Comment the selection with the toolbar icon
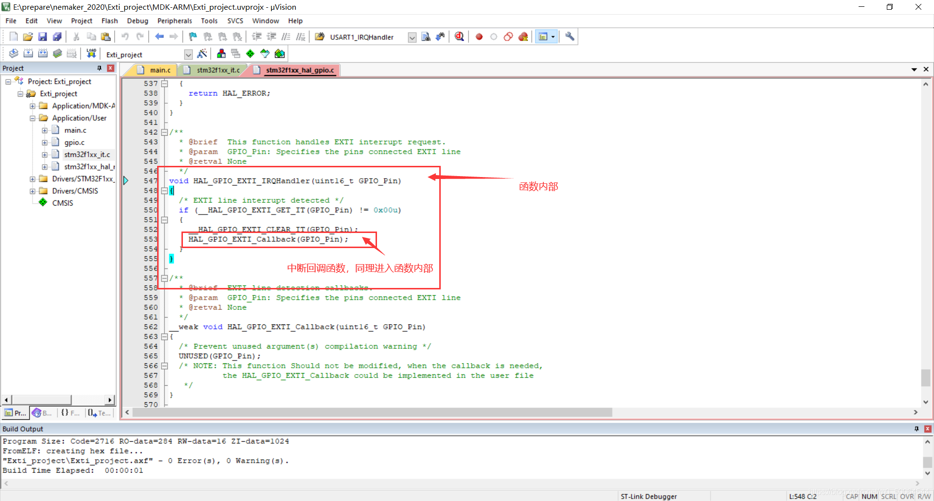Screen dimensions: 934x501 coord(286,36)
